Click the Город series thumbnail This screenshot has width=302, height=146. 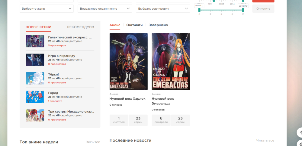[x=35, y=97]
